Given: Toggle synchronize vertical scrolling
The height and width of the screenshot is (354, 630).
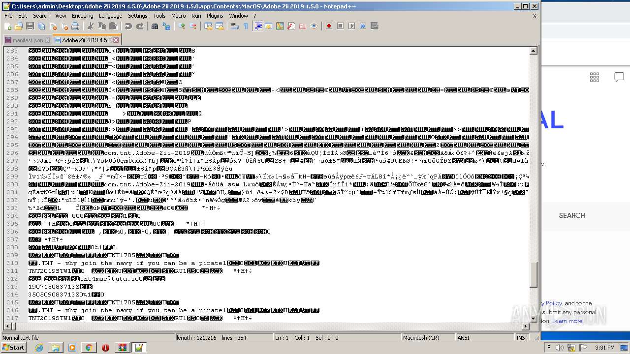Looking at the screenshot, I should coord(208,26).
